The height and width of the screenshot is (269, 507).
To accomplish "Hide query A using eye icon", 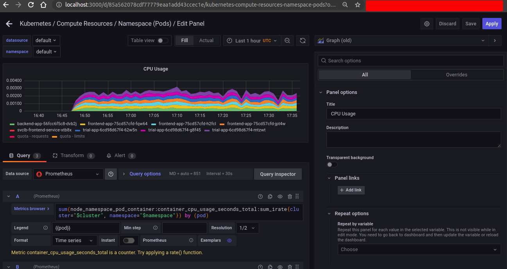I will (280, 196).
